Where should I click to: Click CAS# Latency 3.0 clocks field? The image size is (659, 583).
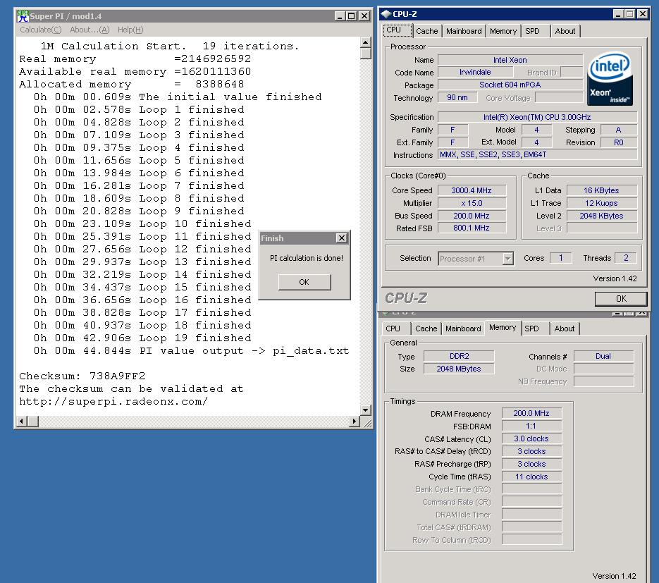coord(531,438)
